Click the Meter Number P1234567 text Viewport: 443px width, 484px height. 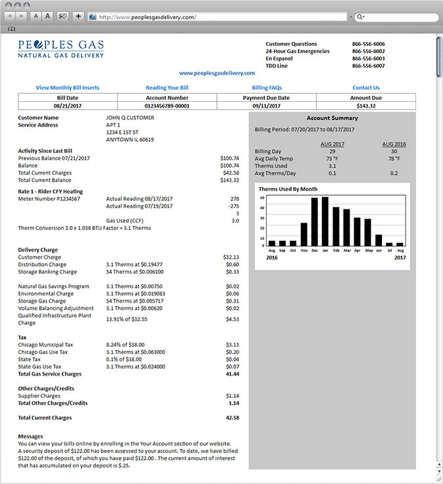point(49,199)
